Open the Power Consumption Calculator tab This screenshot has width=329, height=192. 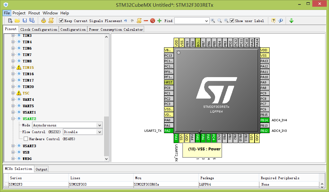(116, 29)
